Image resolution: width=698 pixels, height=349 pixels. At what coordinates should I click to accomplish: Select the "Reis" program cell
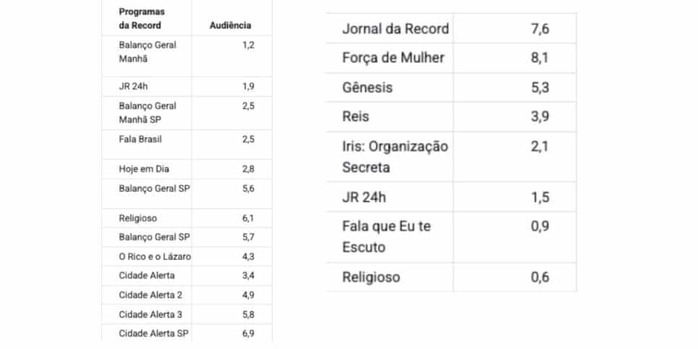[356, 116]
